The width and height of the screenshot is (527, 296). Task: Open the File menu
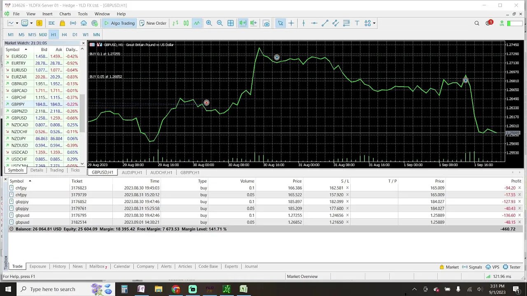(x=16, y=14)
